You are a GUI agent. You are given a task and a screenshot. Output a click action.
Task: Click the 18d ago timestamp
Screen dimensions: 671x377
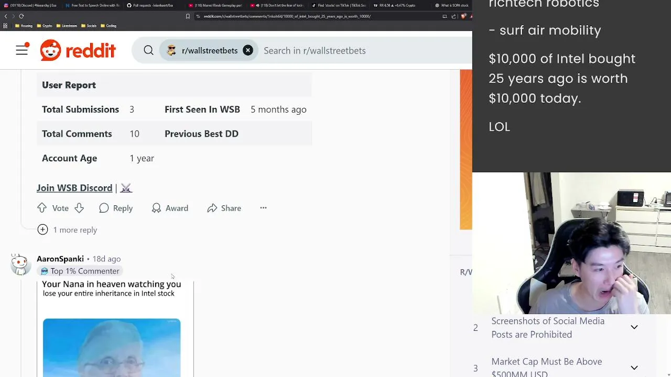[106, 259]
